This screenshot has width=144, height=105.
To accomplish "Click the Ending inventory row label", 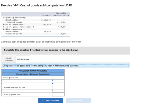I will tap(13, 29).
